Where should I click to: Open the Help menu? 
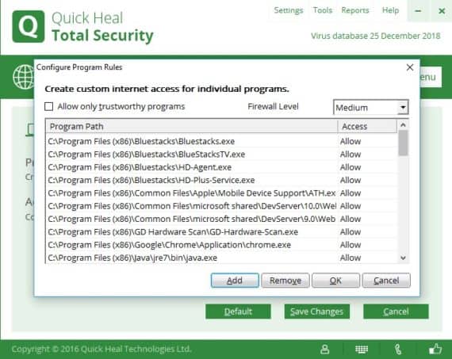click(x=390, y=10)
